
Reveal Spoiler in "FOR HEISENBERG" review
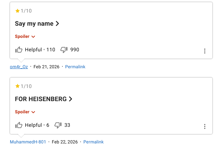pyautogui.click(x=25, y=112)
